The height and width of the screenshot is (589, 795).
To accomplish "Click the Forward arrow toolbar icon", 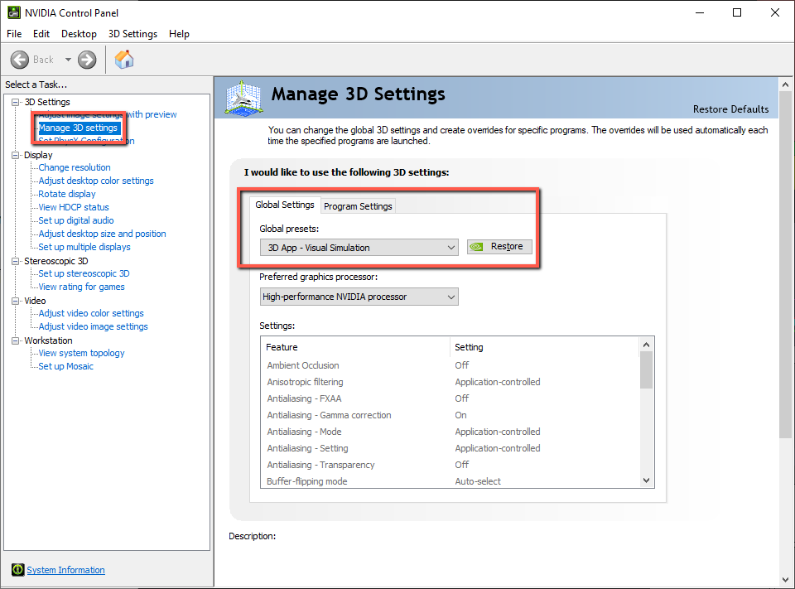I will [87, 60].
